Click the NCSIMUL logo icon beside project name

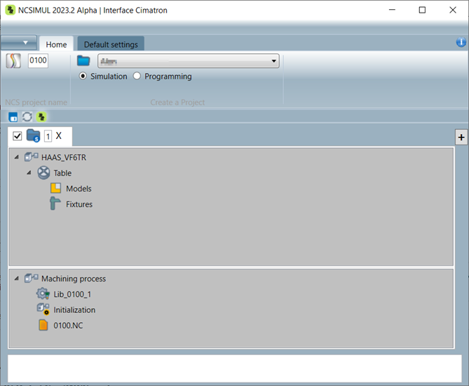pyautogui.click(x=13, y=61)
